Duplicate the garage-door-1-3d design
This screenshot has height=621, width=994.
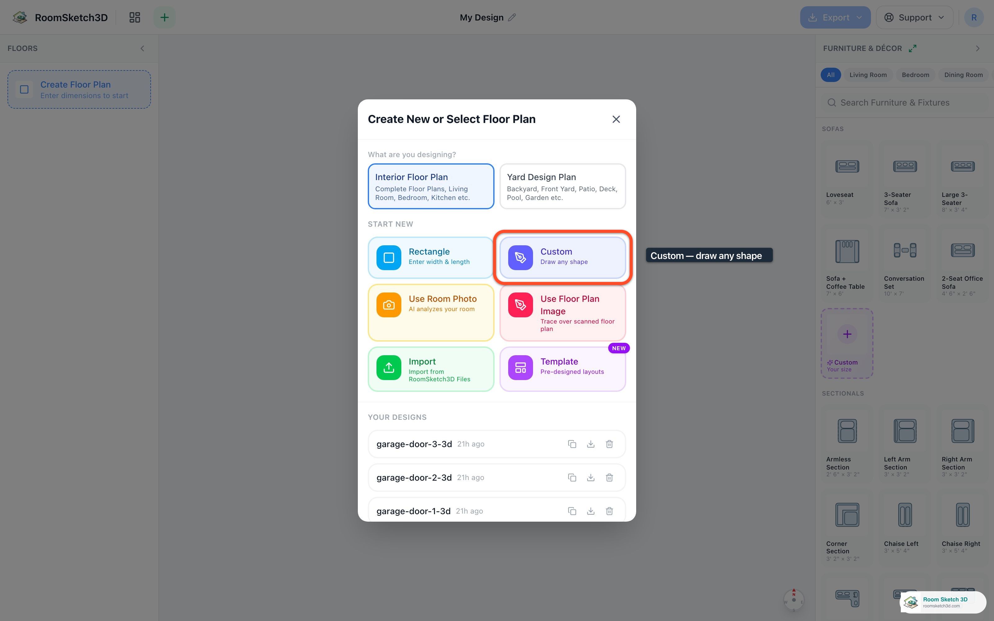572,511
